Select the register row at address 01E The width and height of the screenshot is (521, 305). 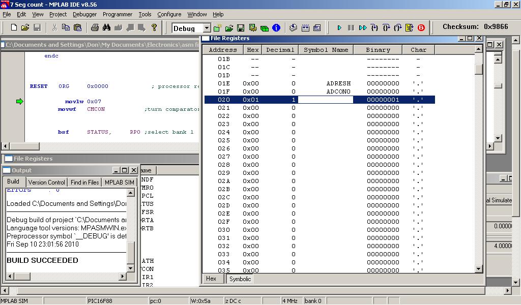pos(320,83)
